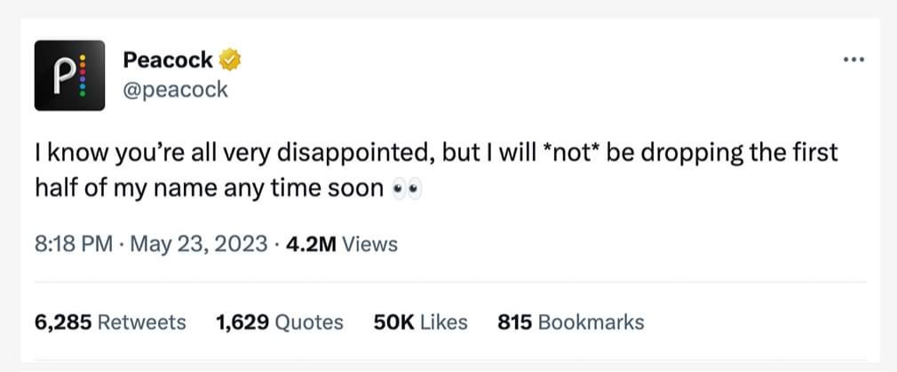The width and height of the screenshot is (897, 372).
Task: Click the May 23, 2023 date
Action: (x=198, y=243)
